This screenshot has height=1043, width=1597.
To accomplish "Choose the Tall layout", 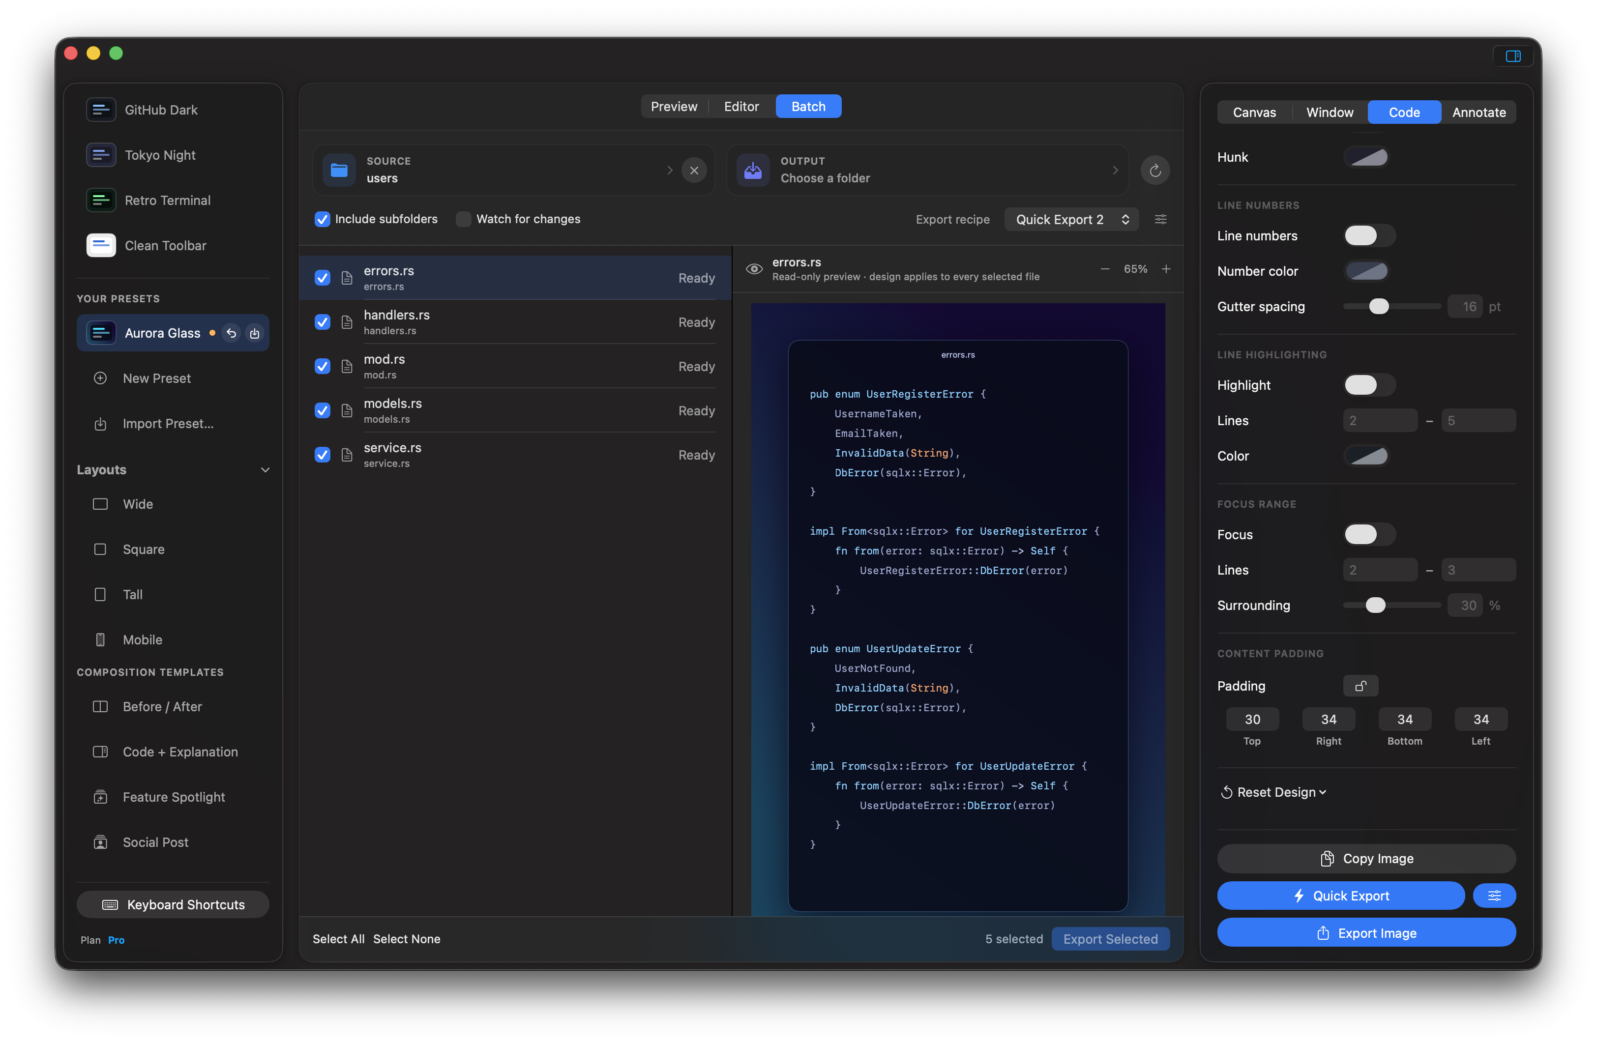I will click(173, 594).
